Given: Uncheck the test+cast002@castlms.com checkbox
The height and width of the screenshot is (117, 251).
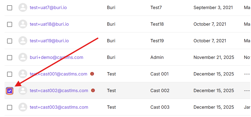Looking at the screenshot, I should coord(10,91).
